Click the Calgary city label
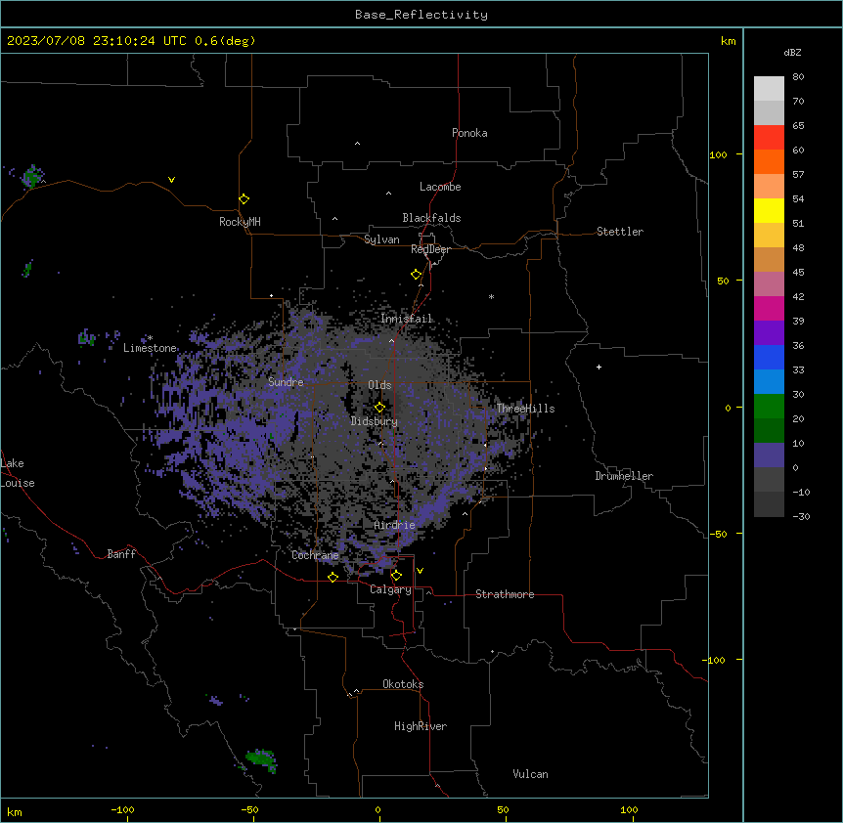 (x=390, y=589)
